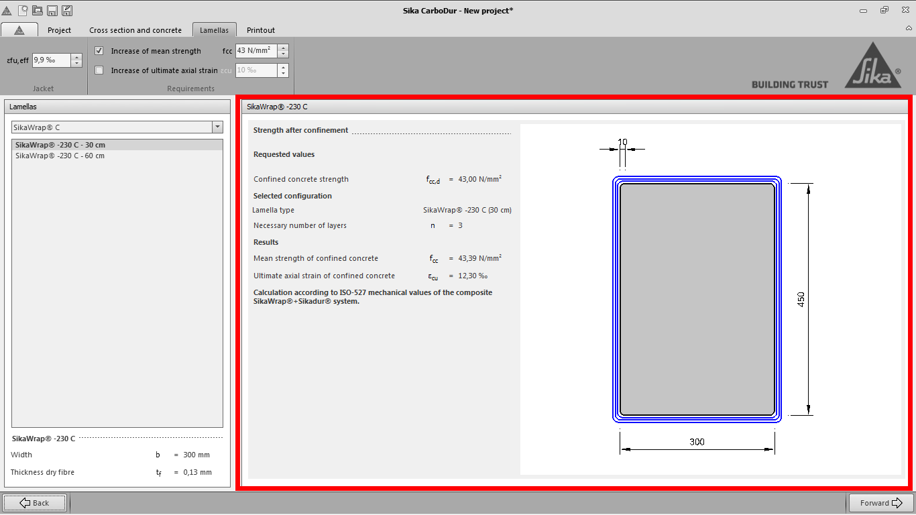Raise fcc value with the up arrow
The width and height of the screenshot is (916, 515).
tap(283, 47)
